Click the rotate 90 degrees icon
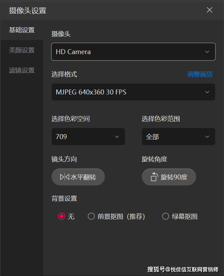224x276 pixels. click(x=154, y=177)
